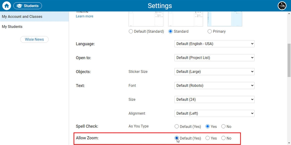Click the Wixie News button

pyautogui.click(x=34, y=39)
